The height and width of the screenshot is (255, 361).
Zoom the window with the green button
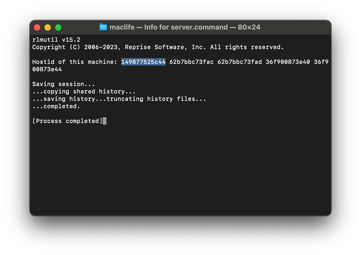click(x=58, y=27)
